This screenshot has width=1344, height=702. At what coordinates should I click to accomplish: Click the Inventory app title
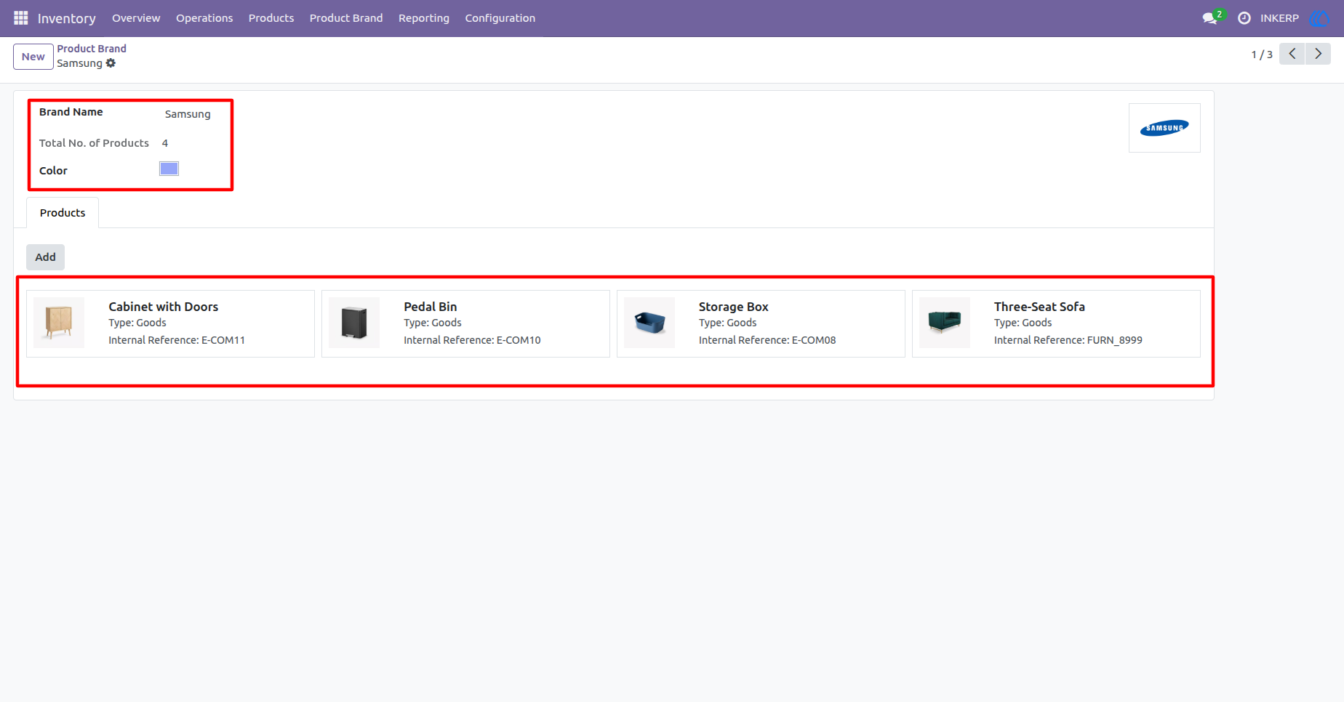tap(67, 18)
